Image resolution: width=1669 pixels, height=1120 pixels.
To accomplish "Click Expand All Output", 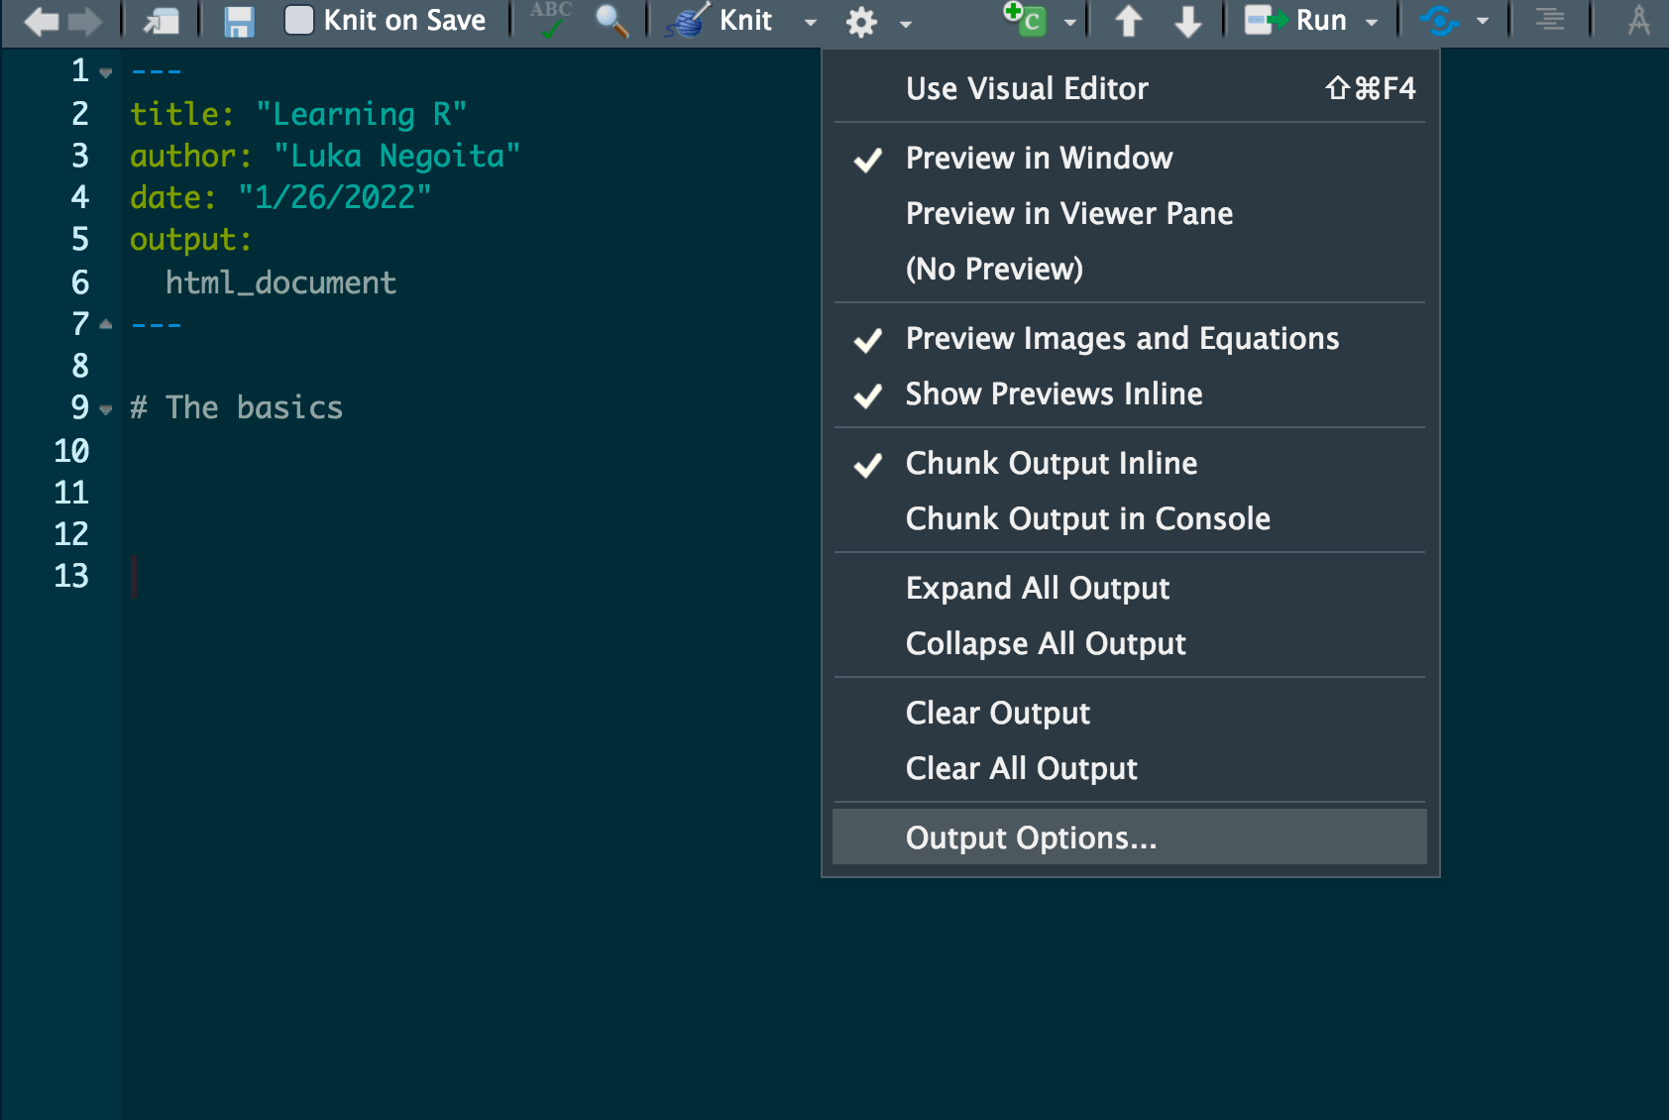I will click(1037, 587).
